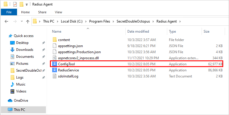Select 'Radius Agent' breadcrumb segment

tap(167, 21)
